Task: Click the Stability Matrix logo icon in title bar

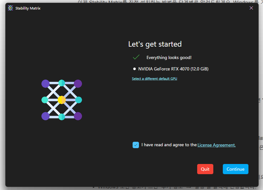Action: [10, 8]
